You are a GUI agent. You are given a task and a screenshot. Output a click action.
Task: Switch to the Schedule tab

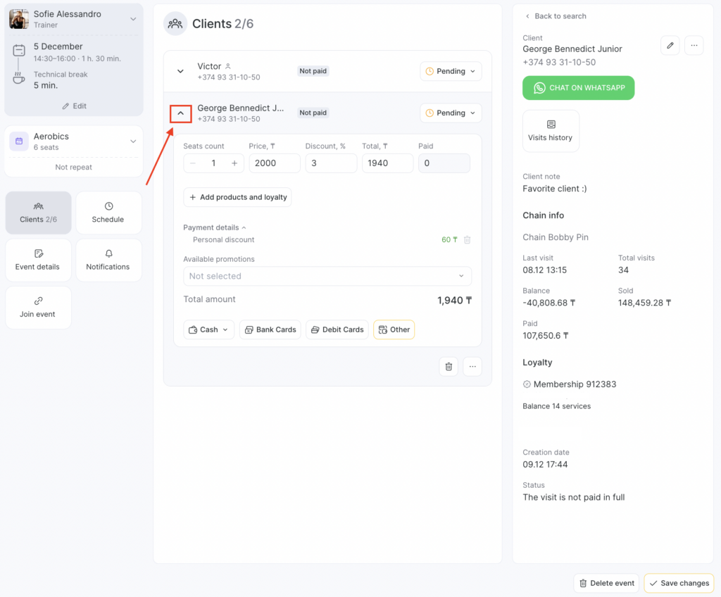tap(108, 213)
